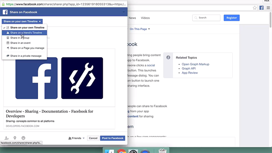This screenshot has width=272, height=153.
Task: Open the Videos tab on developer page
Action: pyautogui.click(x=145, y=18)
